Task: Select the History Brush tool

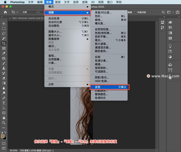Action: (4, 73)
